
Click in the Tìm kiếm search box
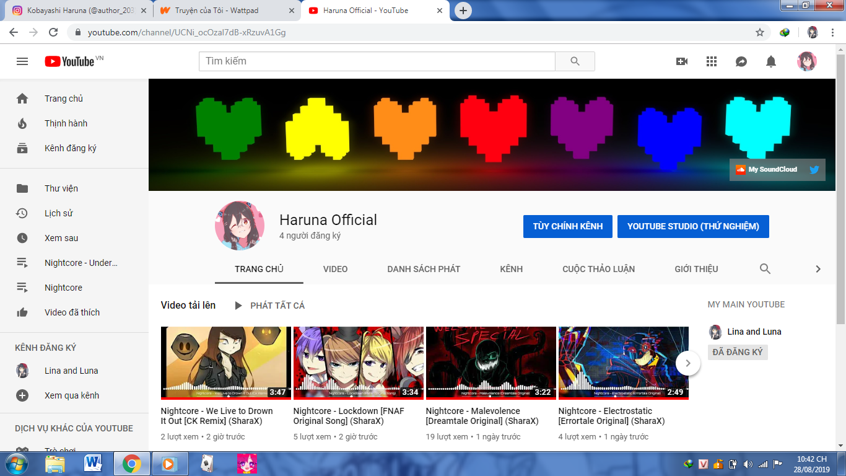pos(377,61)
